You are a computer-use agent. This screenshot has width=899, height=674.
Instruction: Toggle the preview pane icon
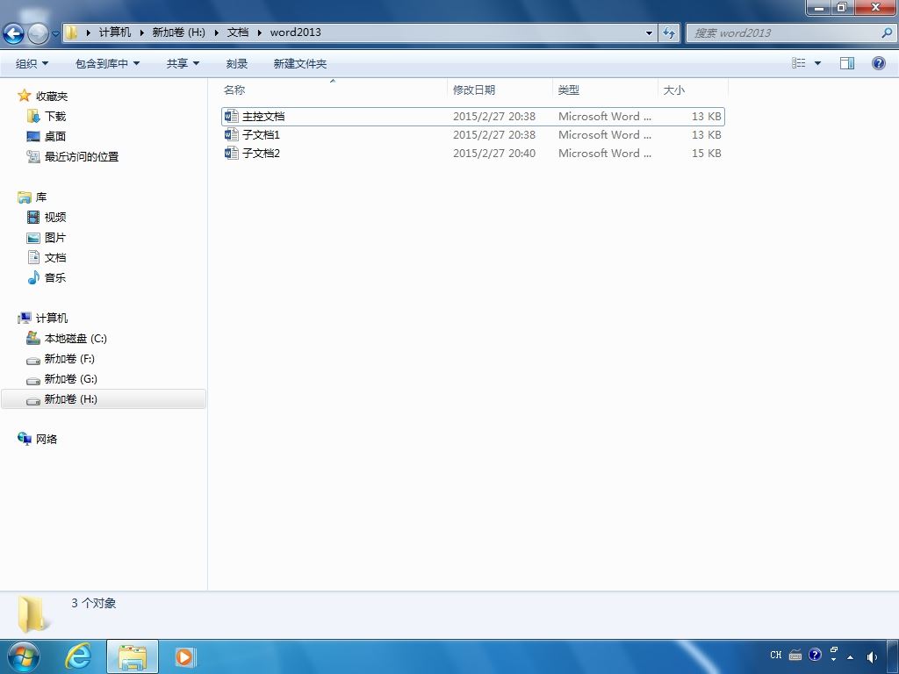click(847, 63)
